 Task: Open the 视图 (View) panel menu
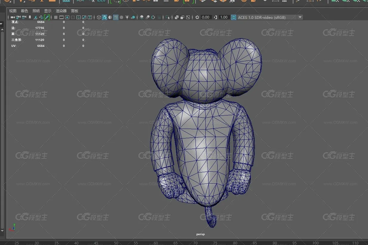[x=13, y=11]
